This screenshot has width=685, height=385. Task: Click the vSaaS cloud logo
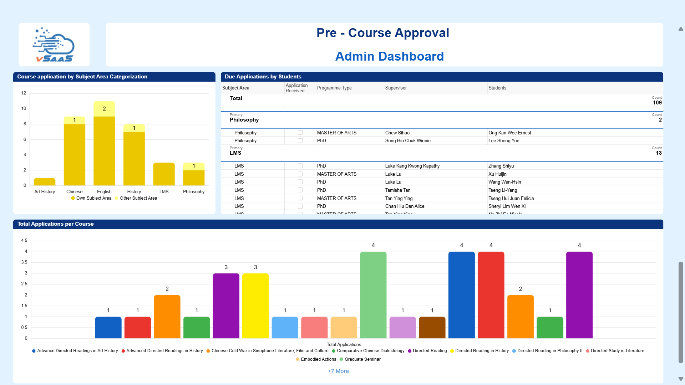[54, 45]
